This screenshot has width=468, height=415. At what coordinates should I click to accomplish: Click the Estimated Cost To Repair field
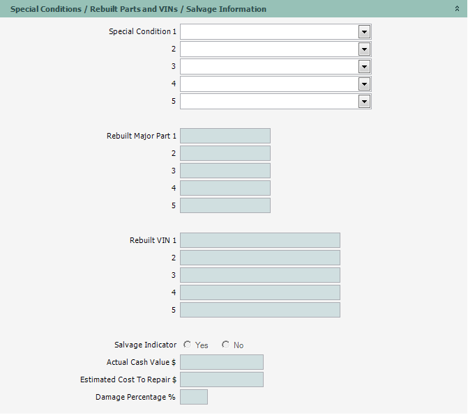click(222, 379)
